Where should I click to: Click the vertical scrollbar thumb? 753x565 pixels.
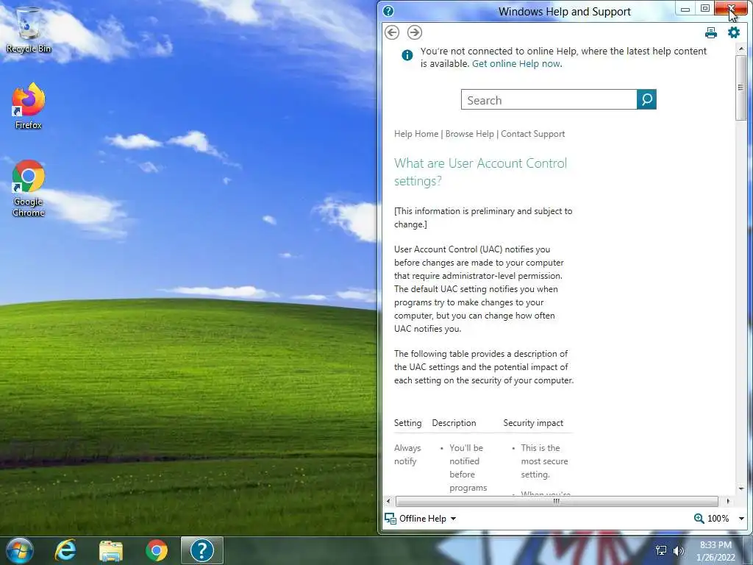pos(741,88)
